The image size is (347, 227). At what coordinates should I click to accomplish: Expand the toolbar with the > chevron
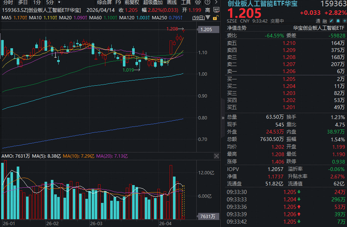point(216,3)
